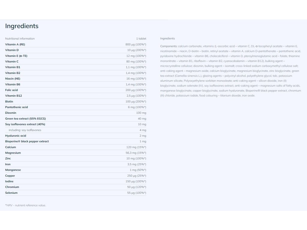Click the '1 tablet' column header
307x230 pixels.
(141, 39)
